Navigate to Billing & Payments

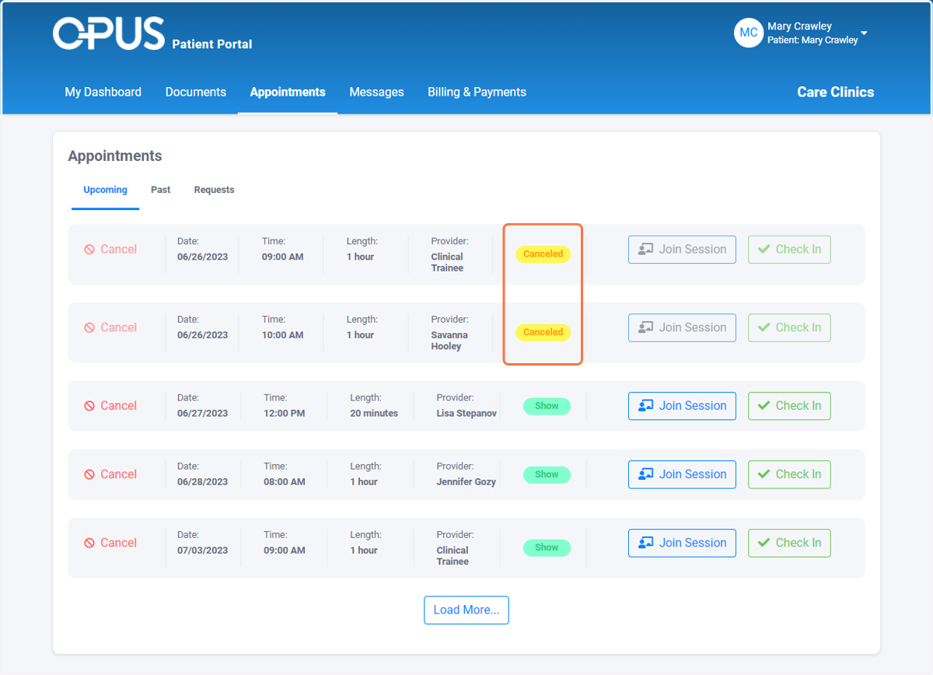(x=477, y=92)
